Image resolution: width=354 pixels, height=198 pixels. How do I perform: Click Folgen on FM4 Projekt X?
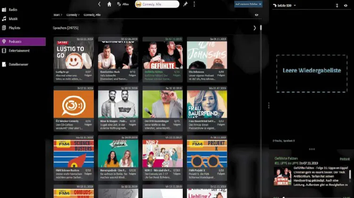tap(221, 174)
